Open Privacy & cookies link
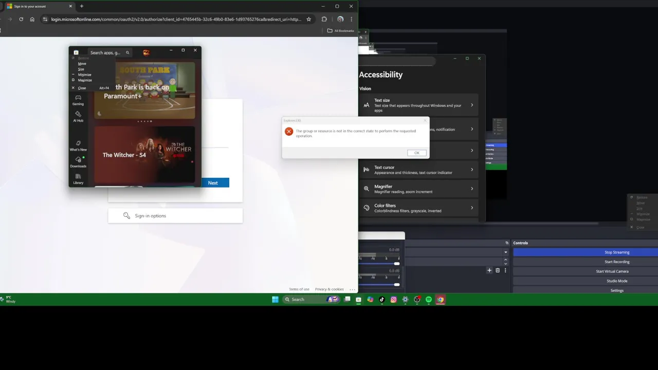This screenshot has height=370, width=658. pyautogui.click(x=330, y=289)
